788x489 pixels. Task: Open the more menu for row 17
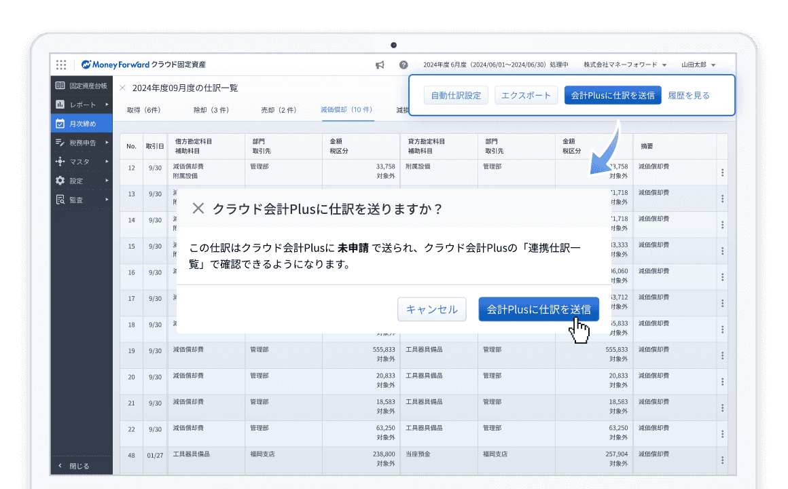coord(722,303)
